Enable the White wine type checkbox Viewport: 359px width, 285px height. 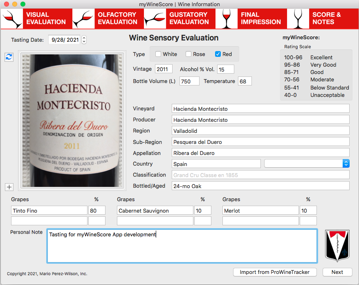[x=158, y=54]
